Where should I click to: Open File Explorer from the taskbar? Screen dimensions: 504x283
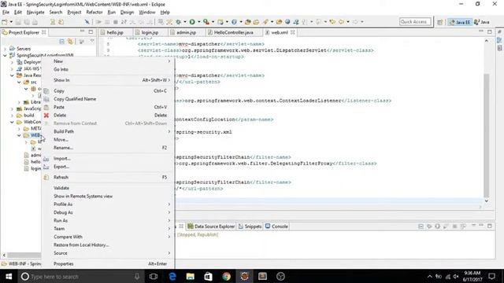(191, 276)
